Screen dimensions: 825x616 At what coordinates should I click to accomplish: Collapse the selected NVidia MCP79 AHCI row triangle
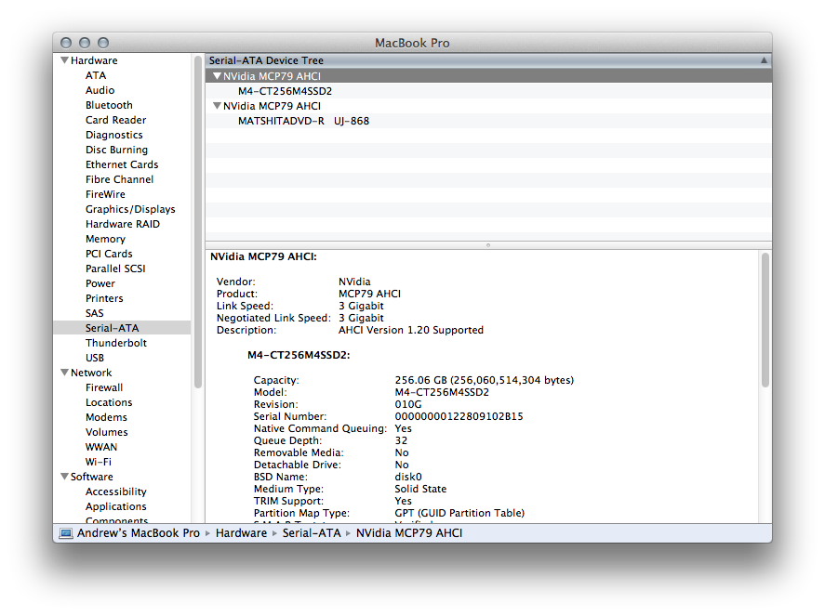217,76
